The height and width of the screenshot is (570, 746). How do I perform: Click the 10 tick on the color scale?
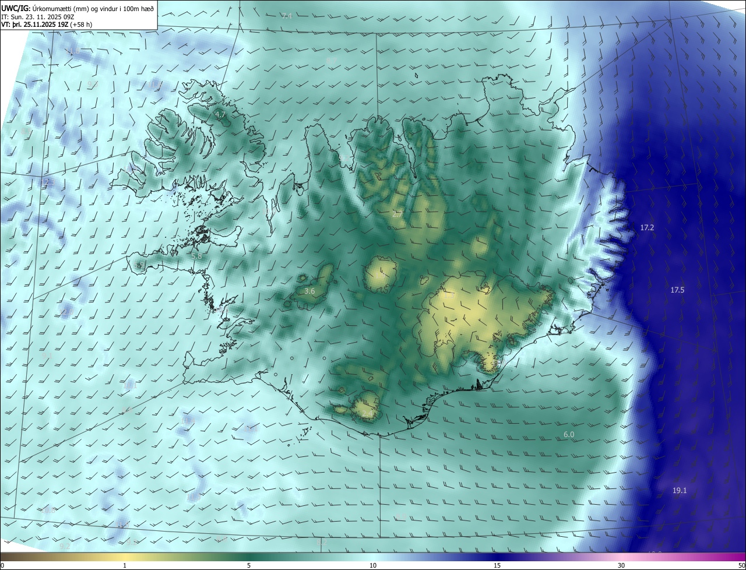(373, 565)
